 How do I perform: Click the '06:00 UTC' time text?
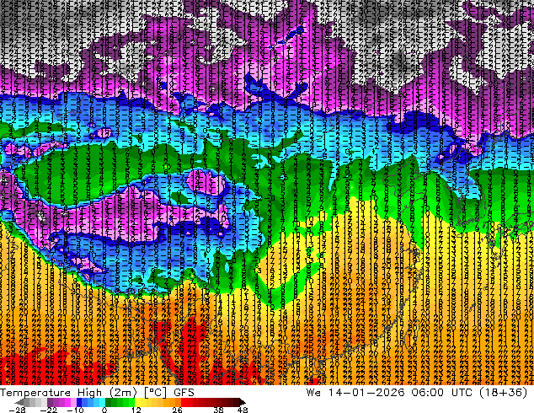click(x=441, y=393)
